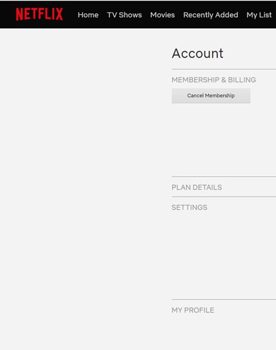The width and height of the screenshot is (276, 350).
Task: Click the blank area under the My Profile heading
Action: click(224, 332)
